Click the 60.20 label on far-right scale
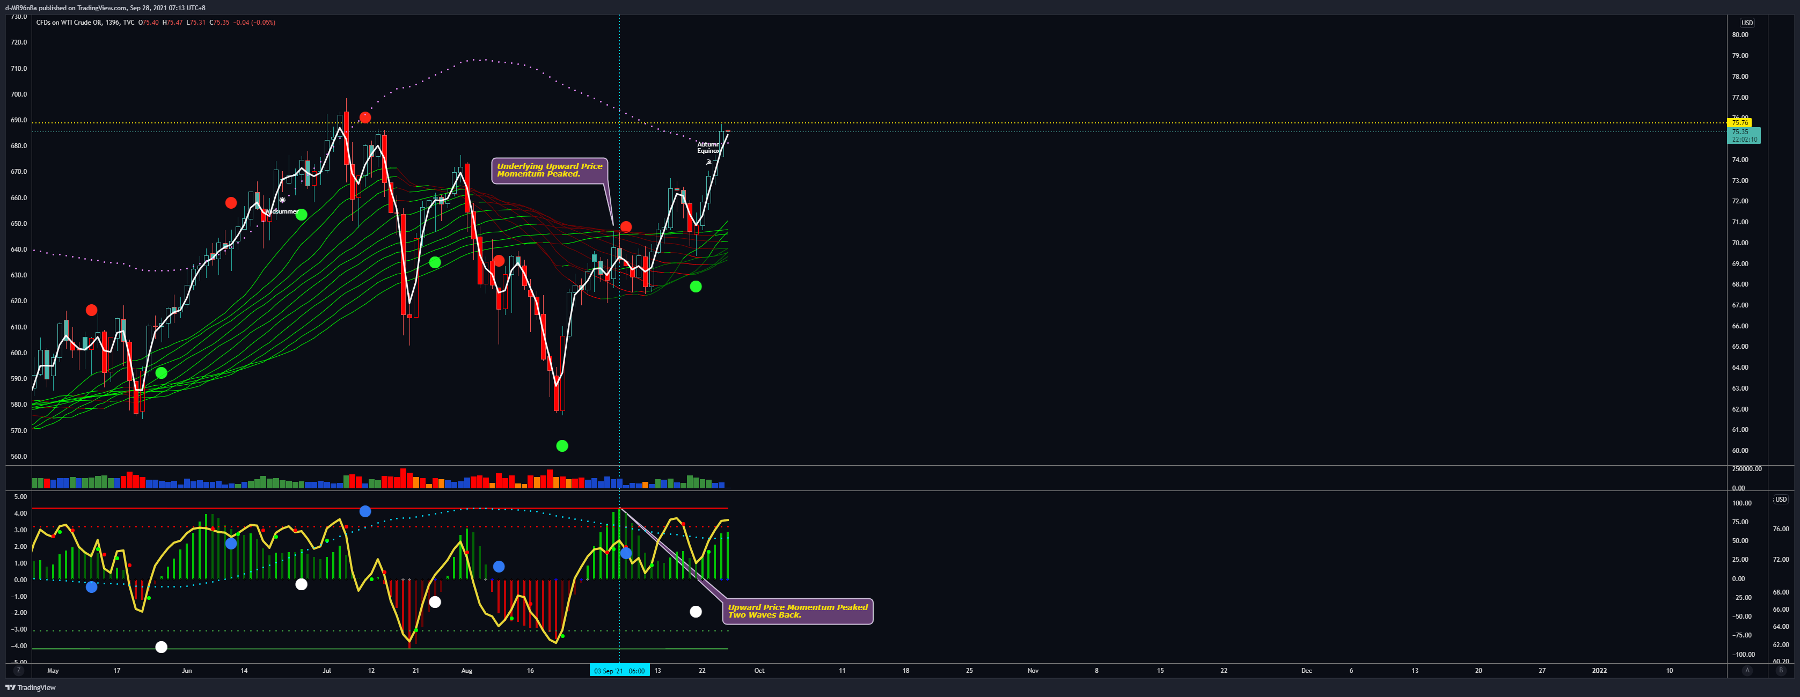The image size is (1800, 697). 1781,662
